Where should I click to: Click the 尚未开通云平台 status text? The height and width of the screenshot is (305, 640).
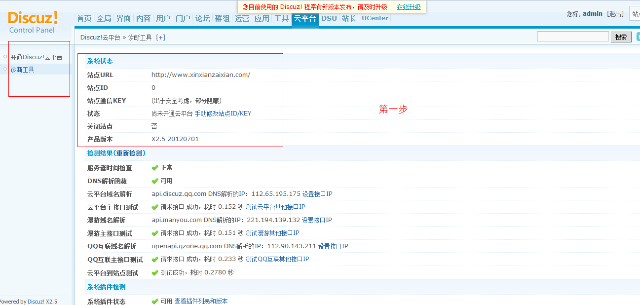172,114
